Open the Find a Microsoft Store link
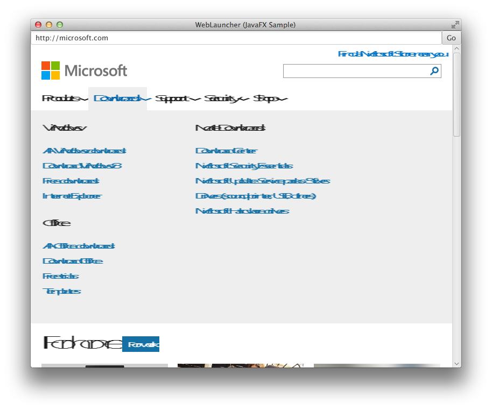492x410 pixels. [392, 54]
